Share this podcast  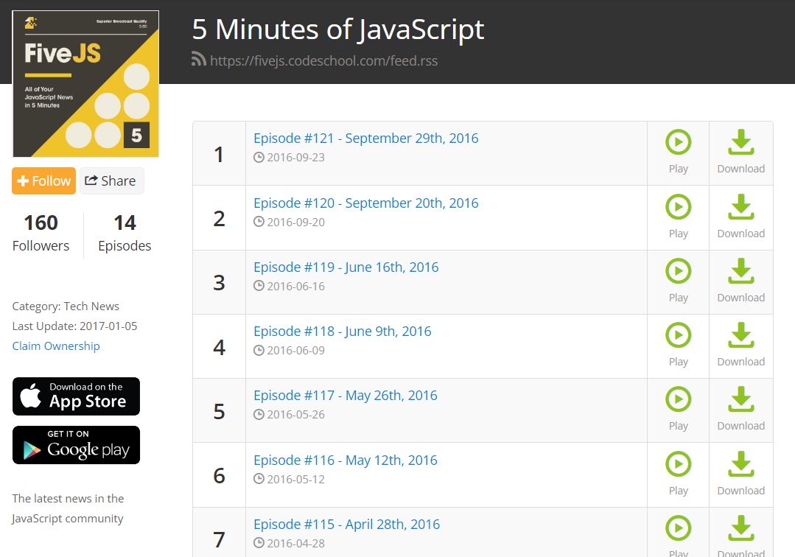tap(111, 181)
